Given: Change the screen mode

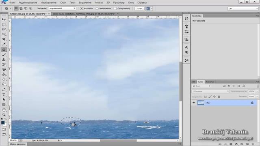Looking at the screenshot, I should pyautogui.click(x=4, y=134).
